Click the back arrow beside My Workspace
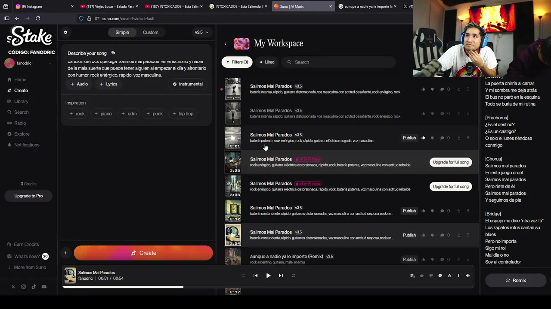 coord(225,43)
